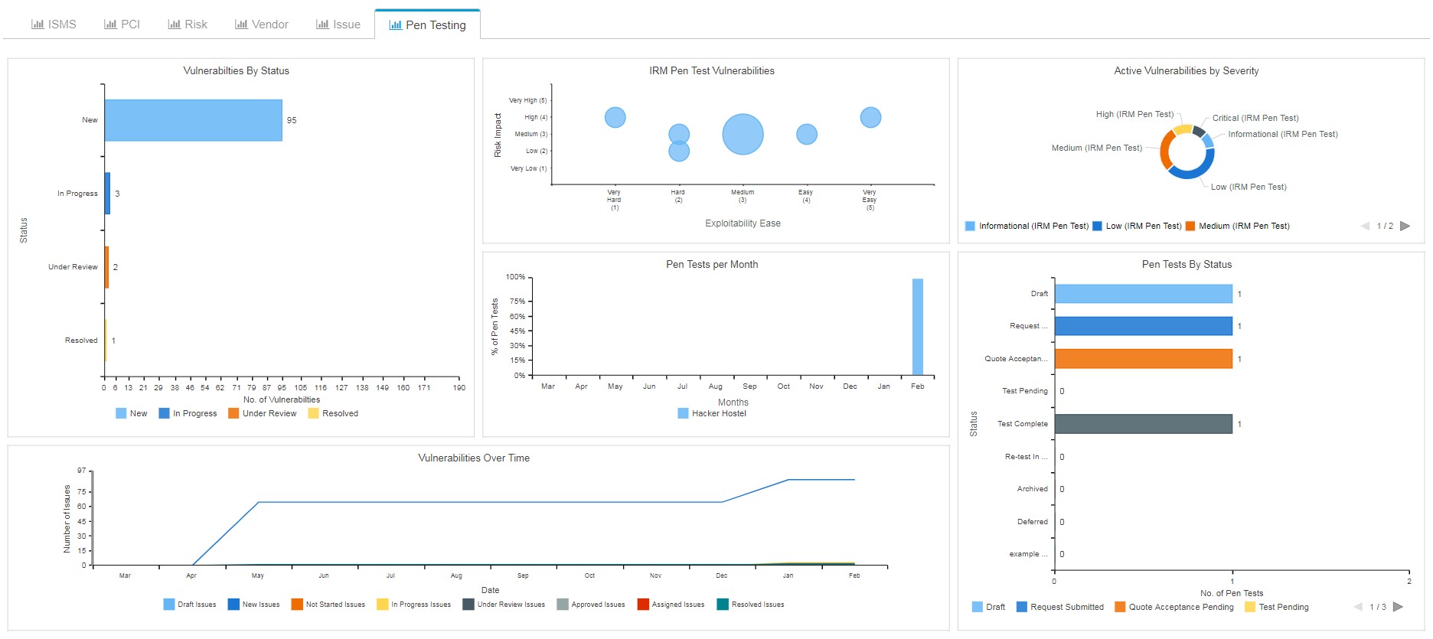The image size is (1433, 639).
Task: Toggle New Issues legend item
Action: pos(254,605)
